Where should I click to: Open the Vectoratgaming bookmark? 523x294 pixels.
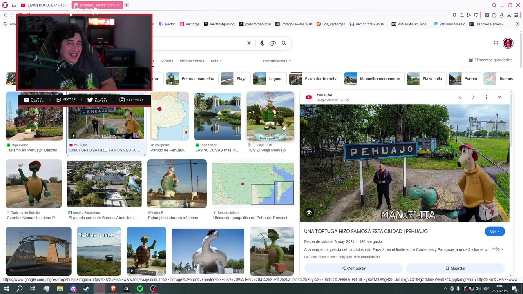(219, 24)
